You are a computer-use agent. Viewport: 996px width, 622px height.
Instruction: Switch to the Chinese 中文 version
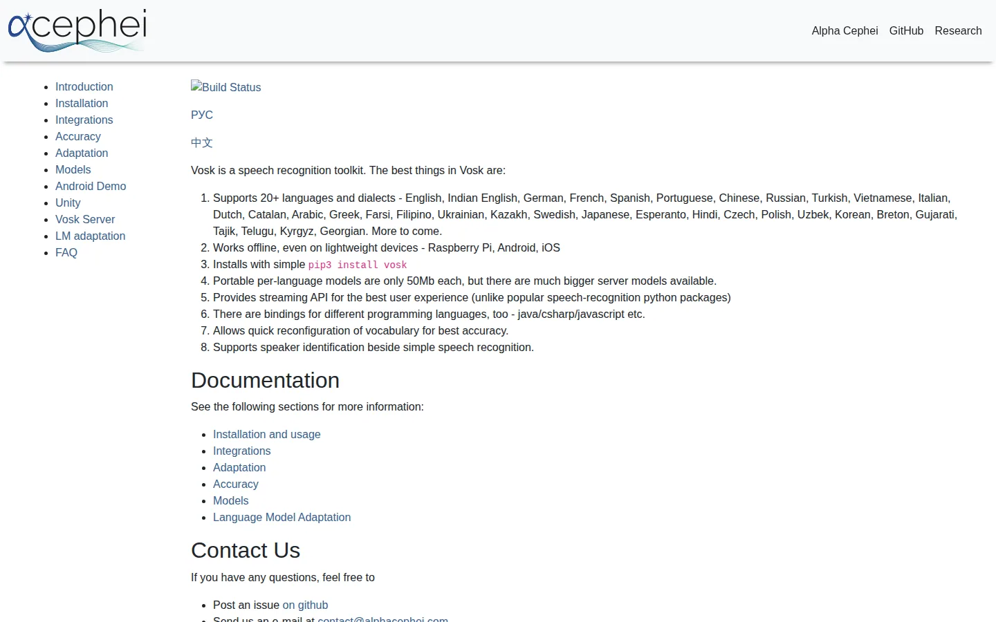[202, 142]
